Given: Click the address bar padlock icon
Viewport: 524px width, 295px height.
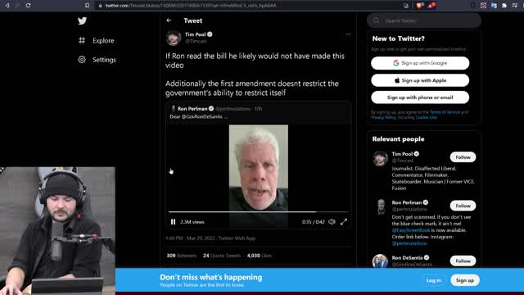Looking at the screenshot, I should 100,6.
